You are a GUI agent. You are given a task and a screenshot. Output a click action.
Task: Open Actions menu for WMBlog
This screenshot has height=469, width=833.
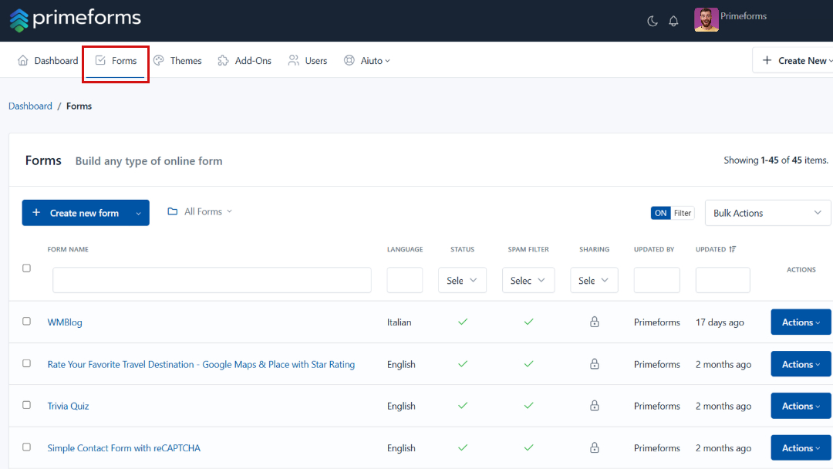click(801, 322)
